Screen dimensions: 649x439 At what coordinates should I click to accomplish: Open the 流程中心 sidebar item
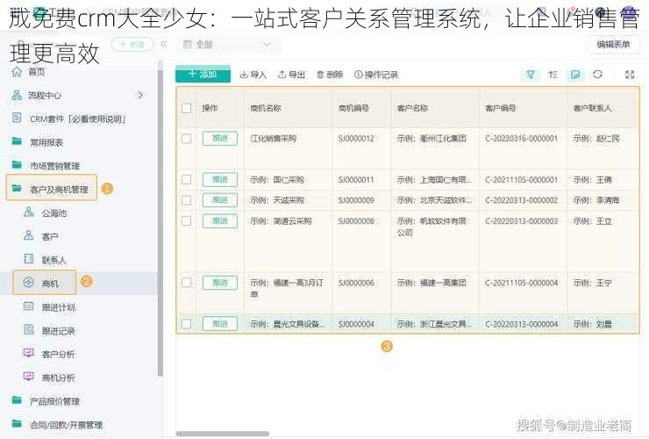[x=45, y=96]
